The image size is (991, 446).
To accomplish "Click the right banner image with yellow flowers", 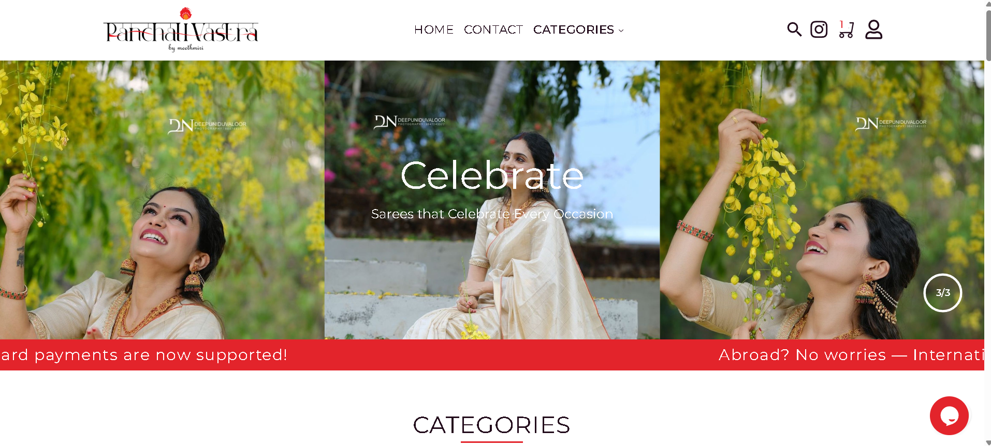I will click(x=822, y=200).
